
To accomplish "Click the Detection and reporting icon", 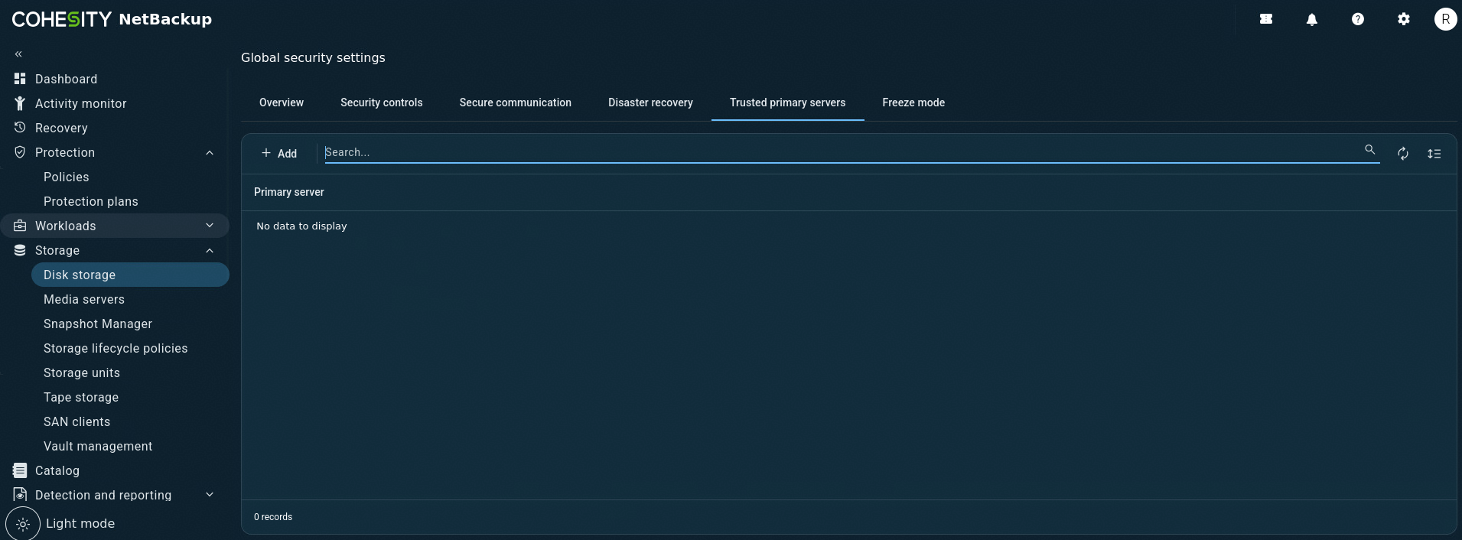I will [x=20, y=495].
